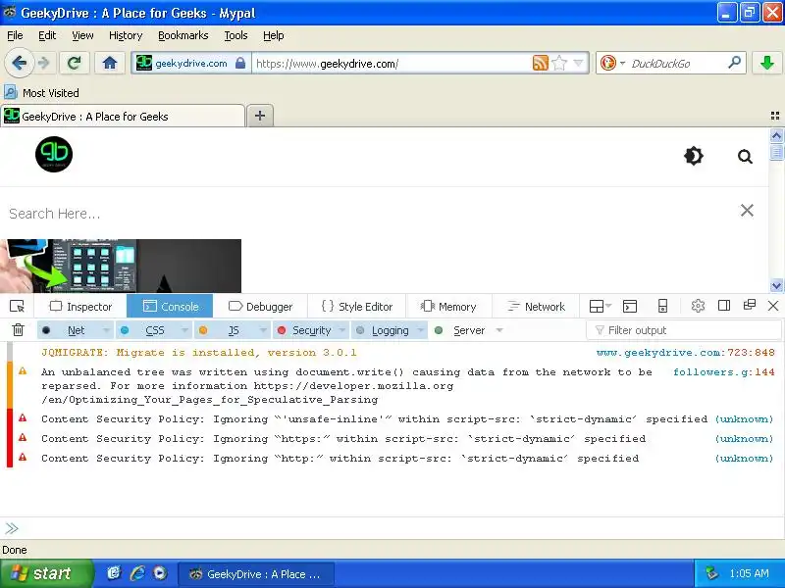Detach devtools into separate window
Image resolution: width=785 pixels, height=588 pixels.
click(x=750, y=305)
